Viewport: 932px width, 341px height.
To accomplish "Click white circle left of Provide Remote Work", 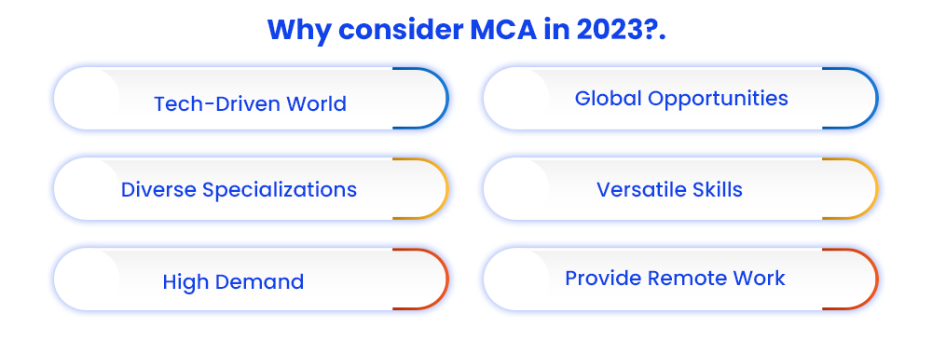I will click(516, 280).
